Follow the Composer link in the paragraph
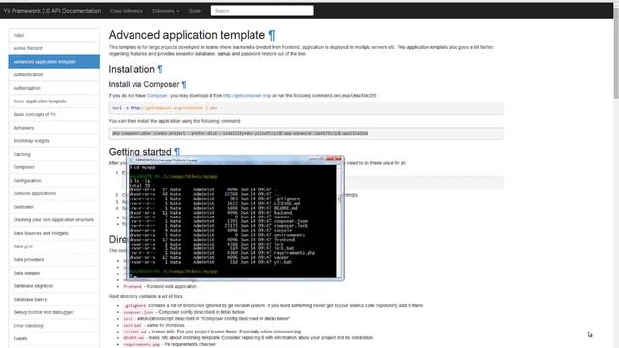 pos(157,96)
